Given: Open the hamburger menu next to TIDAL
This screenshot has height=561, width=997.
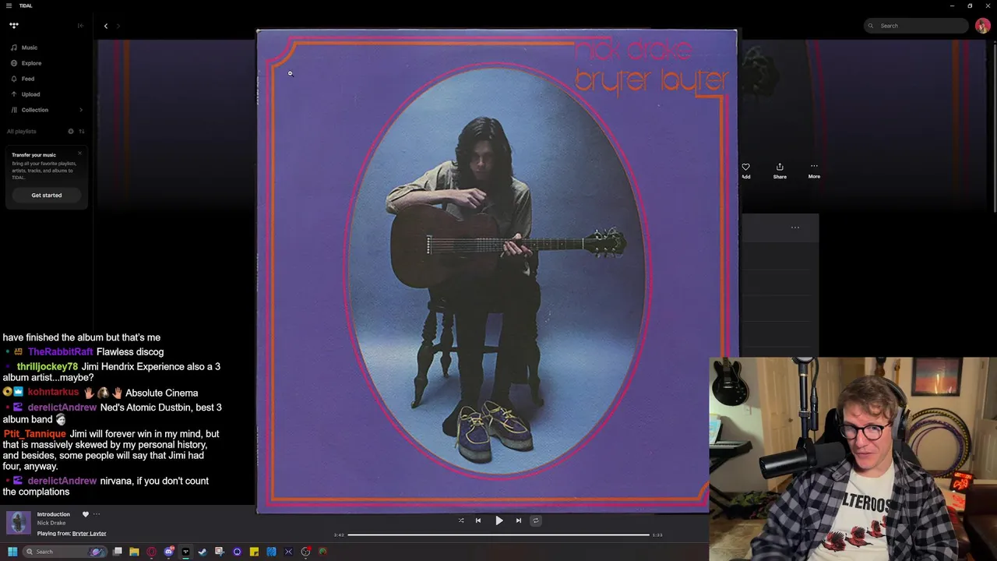Looking at the screenshot, I should tap(9, 5).
